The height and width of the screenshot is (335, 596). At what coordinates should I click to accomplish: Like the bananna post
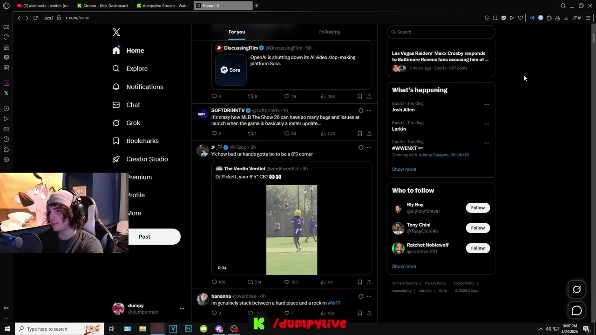pyautogui.click(x=289, y=313)
